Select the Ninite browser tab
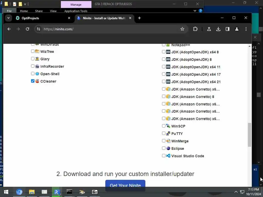This screenshot has width=263, height=197. [104, 18]
